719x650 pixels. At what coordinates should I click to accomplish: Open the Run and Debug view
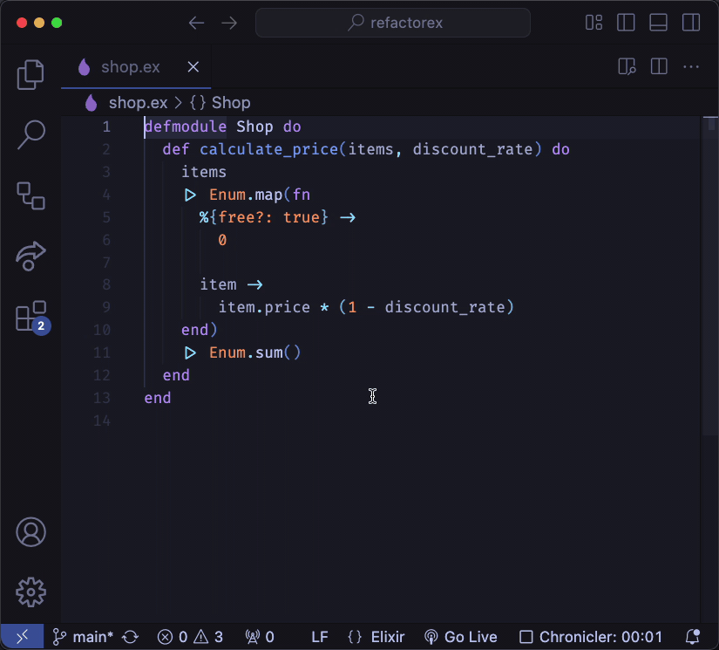[x=31, y=256]
